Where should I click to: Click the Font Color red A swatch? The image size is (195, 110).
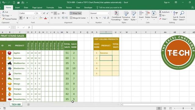[x=45, y=18]
